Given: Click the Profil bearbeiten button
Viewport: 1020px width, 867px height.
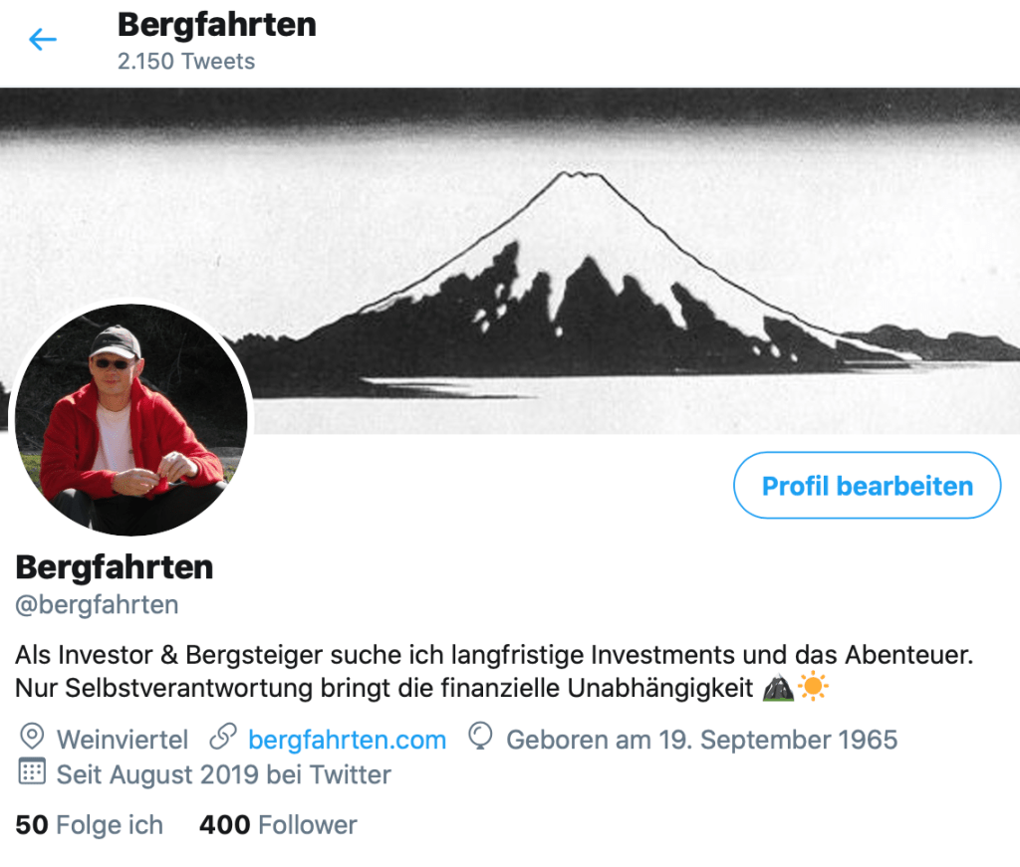Looking at the screenshot, I should coord(868,486).
